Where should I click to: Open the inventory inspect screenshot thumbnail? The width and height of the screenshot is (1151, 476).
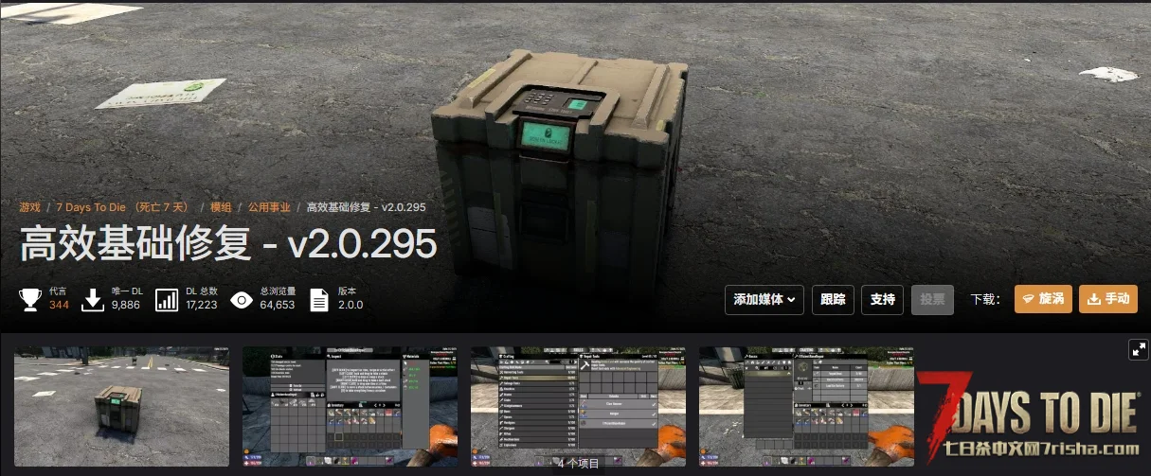(x=350, y=406)
